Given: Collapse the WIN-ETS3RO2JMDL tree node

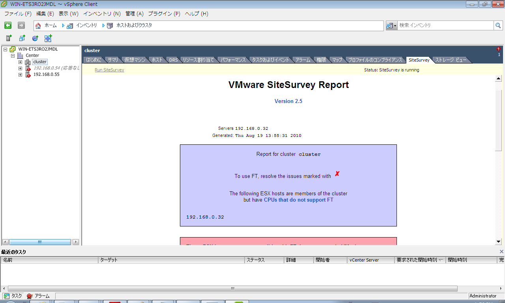Looking at the screenshot, I should (6, 49).
